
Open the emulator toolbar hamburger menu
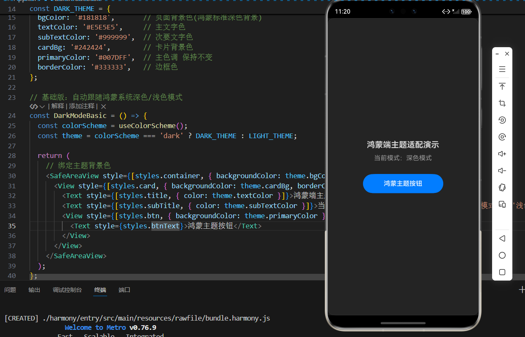(502, 69)
